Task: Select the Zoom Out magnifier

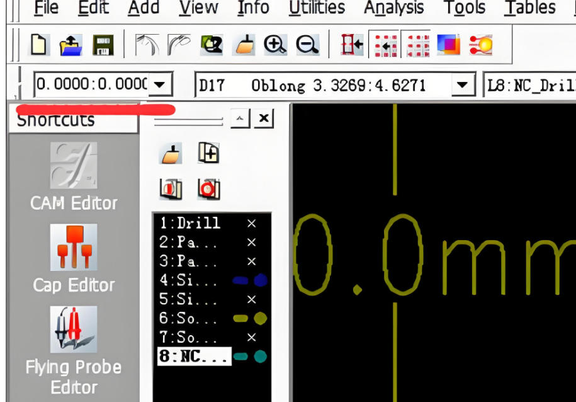Action: (307, 45)
